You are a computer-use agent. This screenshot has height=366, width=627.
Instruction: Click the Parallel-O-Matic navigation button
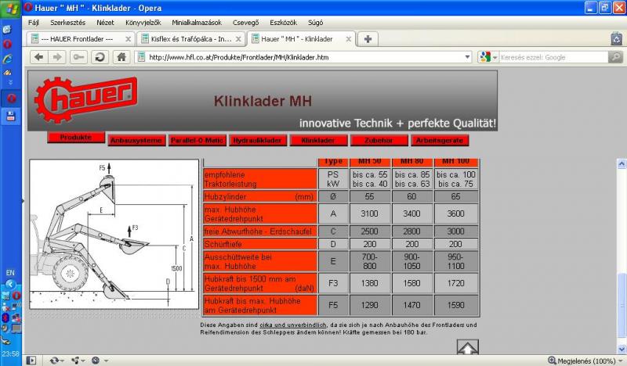click(198, 141)
